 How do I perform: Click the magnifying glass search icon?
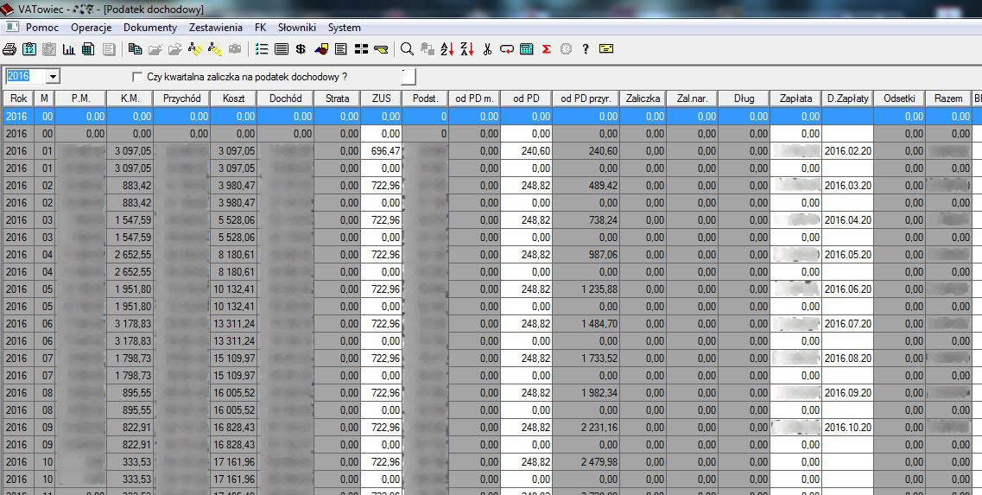pyautogui.click(x=407, y=49)
